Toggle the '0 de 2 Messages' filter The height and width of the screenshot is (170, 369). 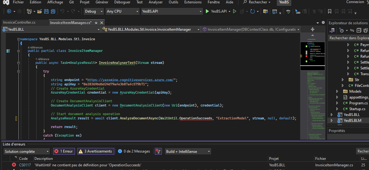coord(134,151)
